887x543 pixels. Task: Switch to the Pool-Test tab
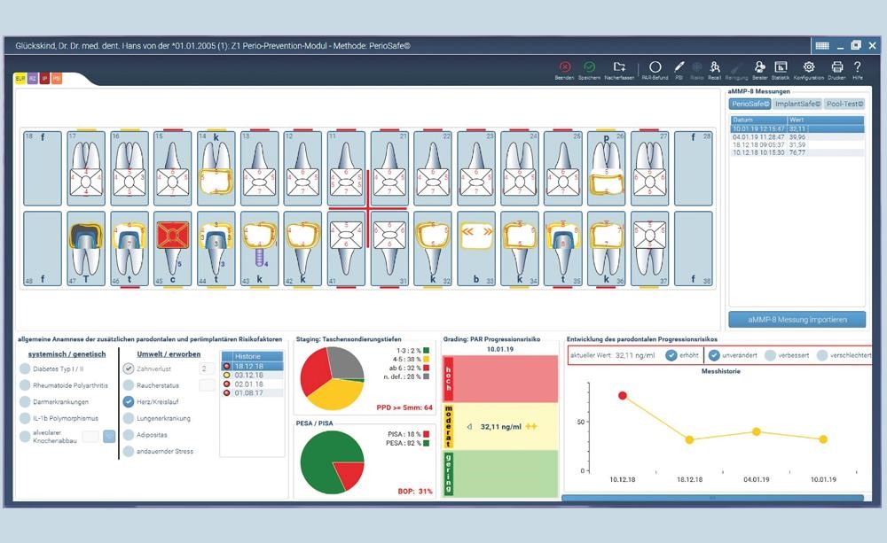[844, 104]
